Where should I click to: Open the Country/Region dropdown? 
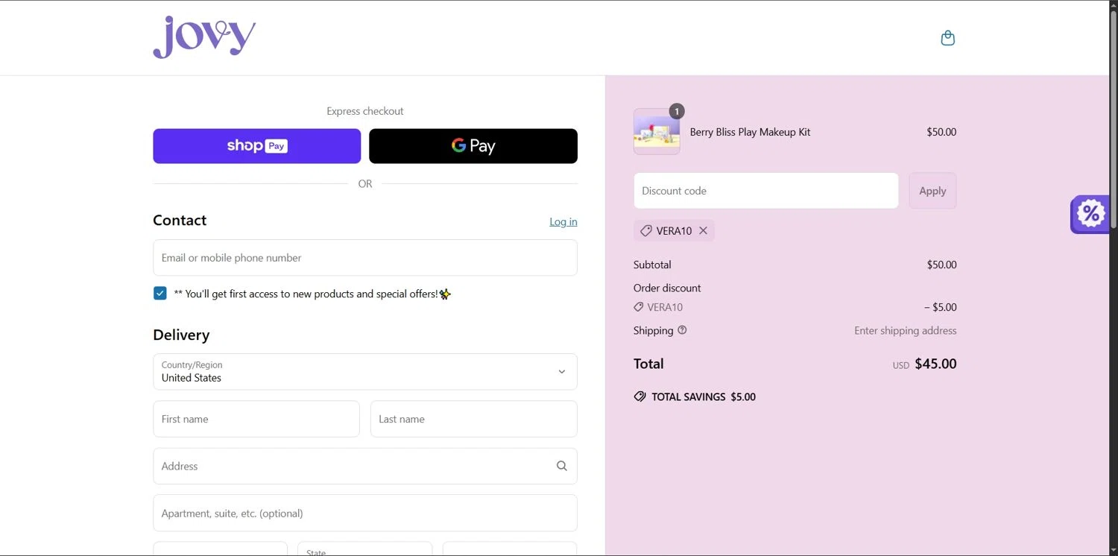pos(365,372)
